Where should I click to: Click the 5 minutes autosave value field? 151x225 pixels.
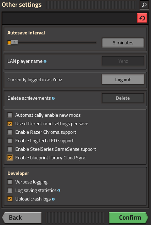click(123, 43)
